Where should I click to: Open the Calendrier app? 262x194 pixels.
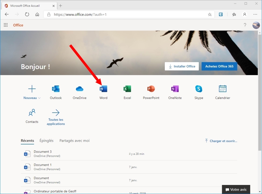(223, 89)
